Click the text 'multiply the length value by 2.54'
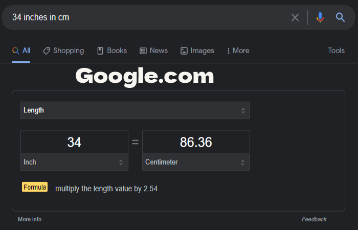Screen dimensions: 358x230 point(106,189)
